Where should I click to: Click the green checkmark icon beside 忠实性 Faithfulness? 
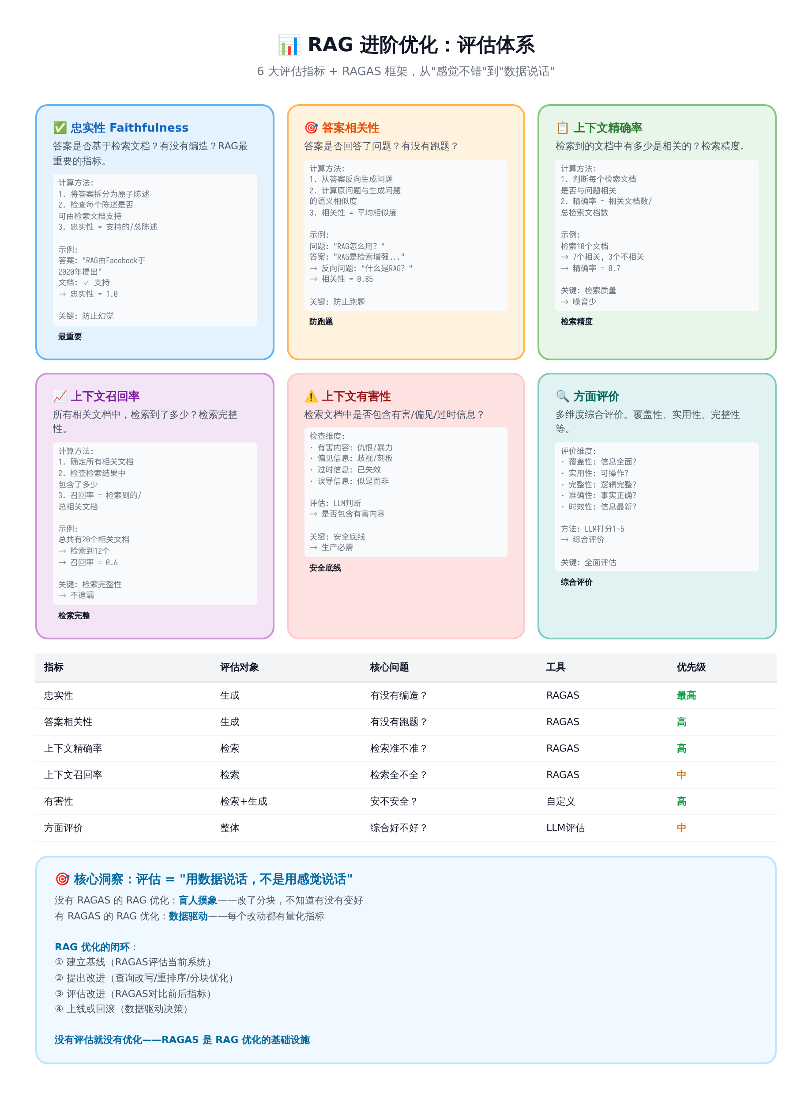(x=60, y=128)
